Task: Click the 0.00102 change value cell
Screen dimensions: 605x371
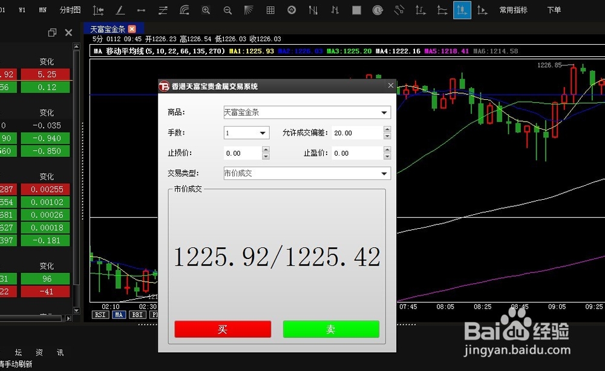Action: tap(45, 202)
